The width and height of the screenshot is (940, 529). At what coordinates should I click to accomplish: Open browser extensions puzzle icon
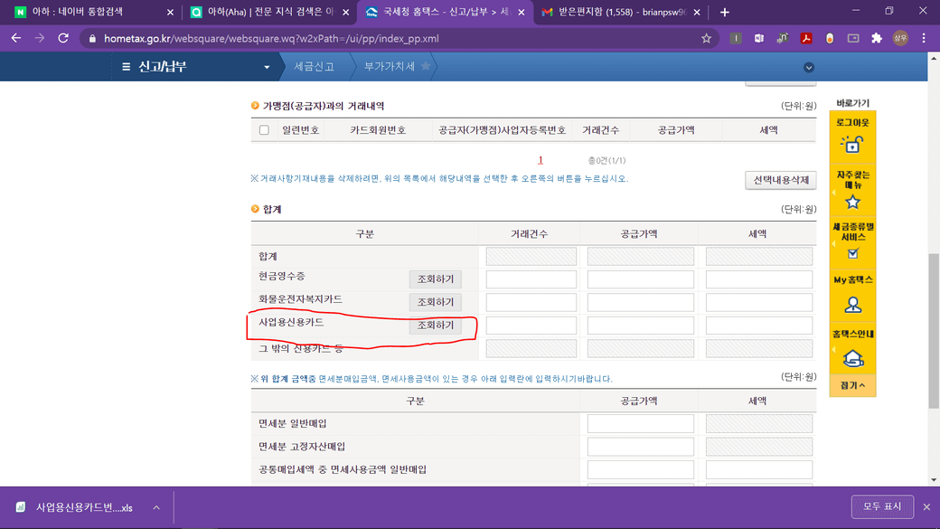[876, 39]
